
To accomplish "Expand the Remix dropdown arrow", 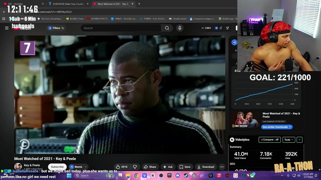I will 86,167.
